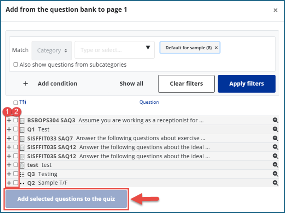Expand the 'Type or select...' dropdown arrow
The width and height of the screenshot is (285, 213).
coord(148,48)
